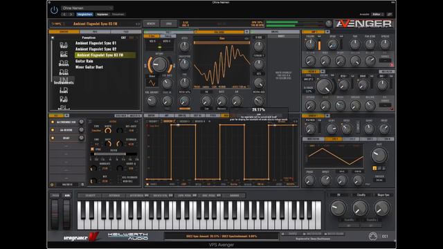Viewport: 443px width, 249px height.
Task: Select the MODENV 3 tab
Action: [184, 122]
